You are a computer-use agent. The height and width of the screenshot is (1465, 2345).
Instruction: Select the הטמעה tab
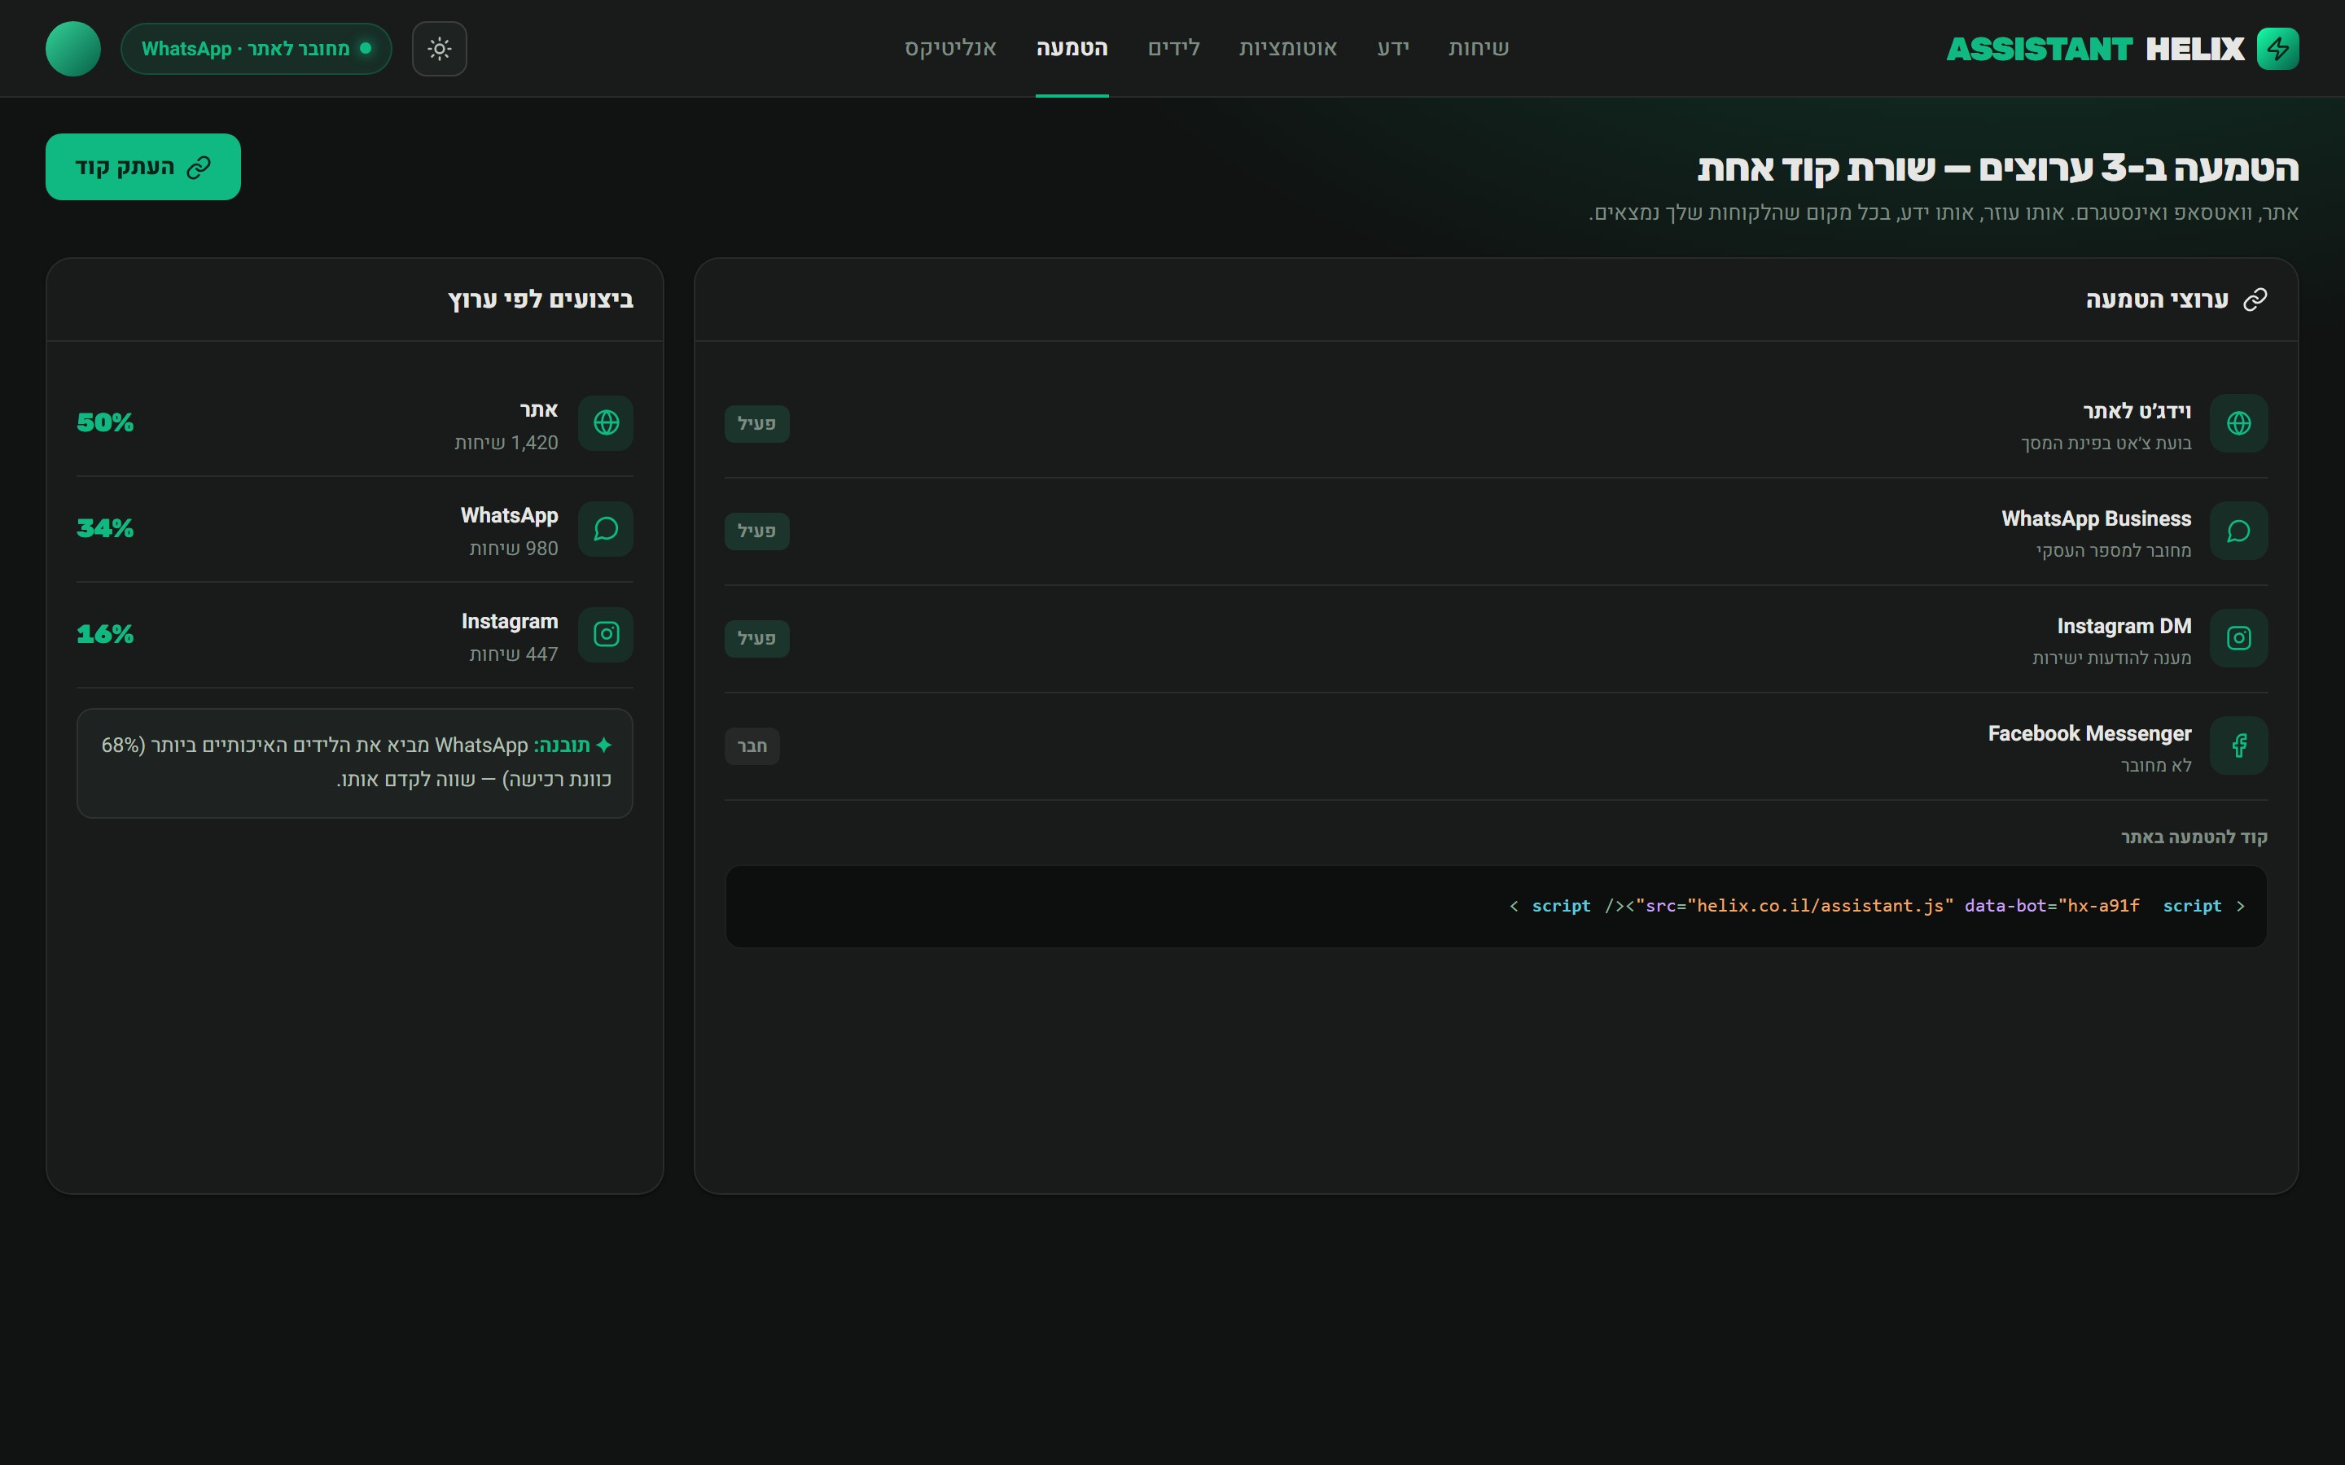tap(1072, 49)
